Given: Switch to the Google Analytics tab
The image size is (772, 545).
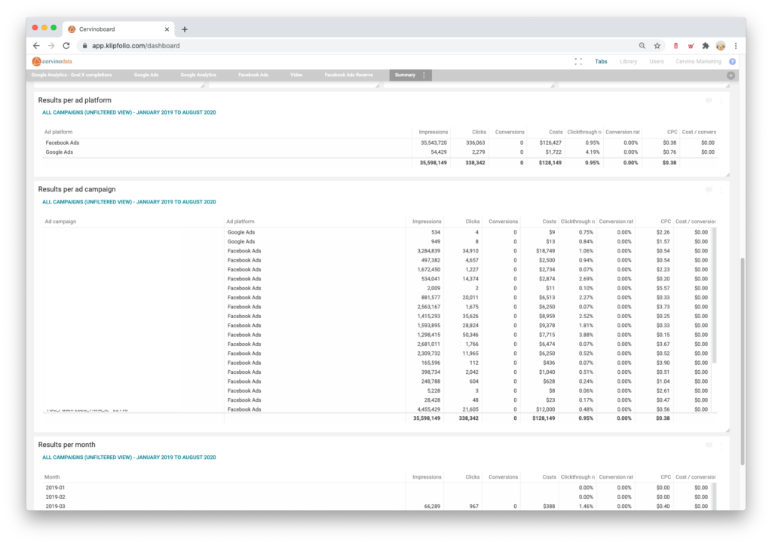Looking at the screenshot, I should [198, 75].
